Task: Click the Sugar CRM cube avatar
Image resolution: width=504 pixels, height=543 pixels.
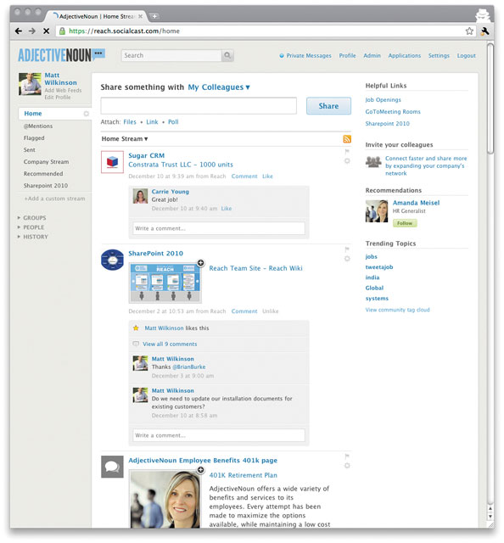Action: coord(112,162)
